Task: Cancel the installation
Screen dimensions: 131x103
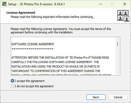Action: pos(118,97)
